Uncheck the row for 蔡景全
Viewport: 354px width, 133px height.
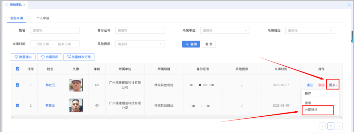click(18, 105)
